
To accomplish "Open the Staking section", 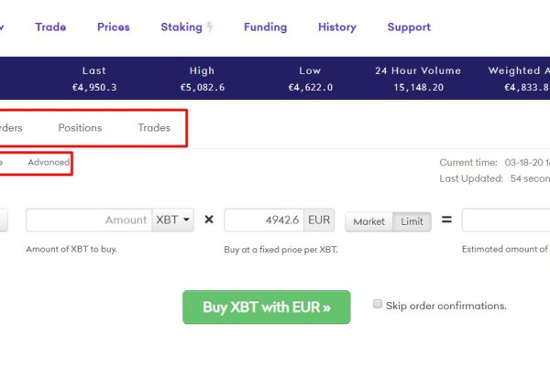I will pos(181,27).
